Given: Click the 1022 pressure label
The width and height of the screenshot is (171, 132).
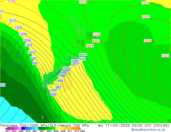Looking at the screenshot, I should tap(146, 17).
